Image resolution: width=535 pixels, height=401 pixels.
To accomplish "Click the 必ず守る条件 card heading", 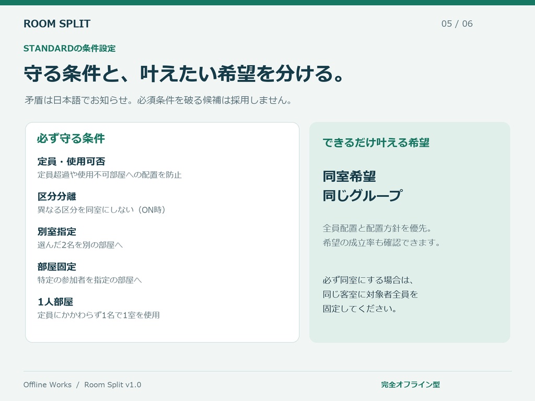I will (x=71, y=138).
